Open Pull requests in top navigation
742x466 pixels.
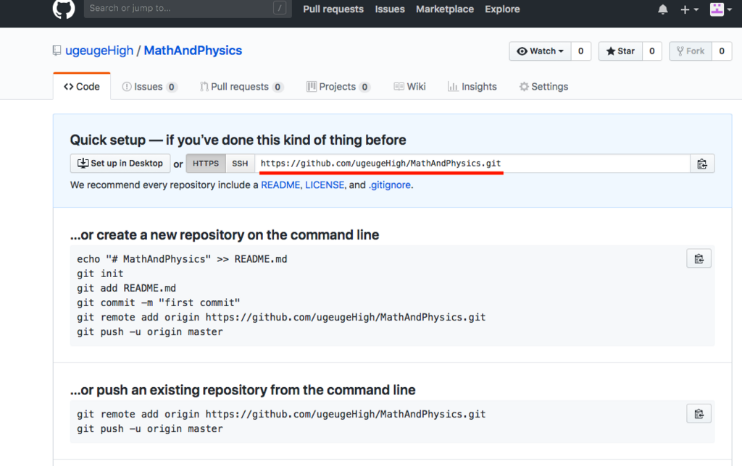click(x=333, y=9)
